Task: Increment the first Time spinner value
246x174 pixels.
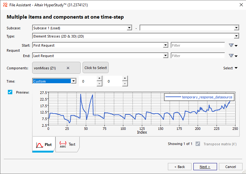Action: coord(99,78)
